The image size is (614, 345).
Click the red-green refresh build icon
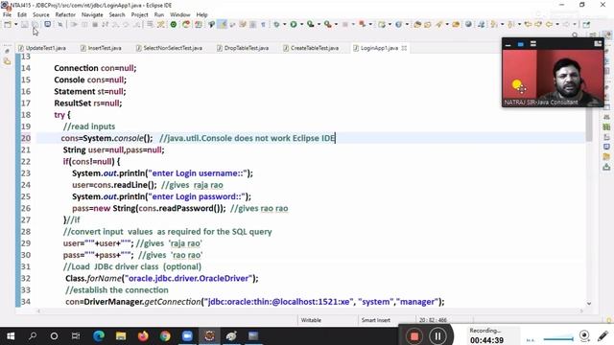coord(186,24)
